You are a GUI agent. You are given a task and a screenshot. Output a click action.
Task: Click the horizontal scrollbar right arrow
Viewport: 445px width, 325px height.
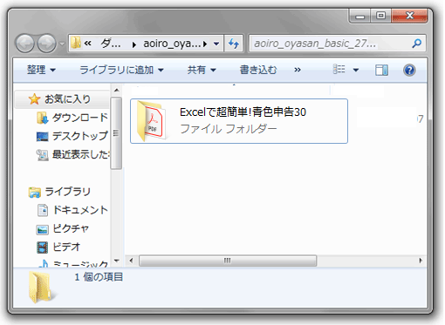tap(421, 261)
